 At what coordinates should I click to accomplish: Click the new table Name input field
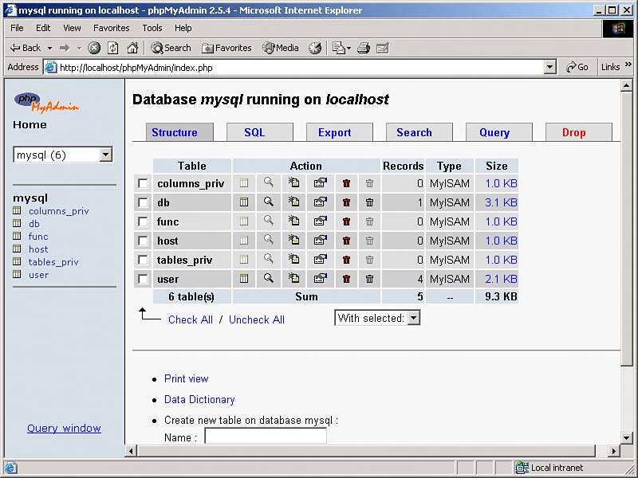pyautogui.click(x=266, y=437)
